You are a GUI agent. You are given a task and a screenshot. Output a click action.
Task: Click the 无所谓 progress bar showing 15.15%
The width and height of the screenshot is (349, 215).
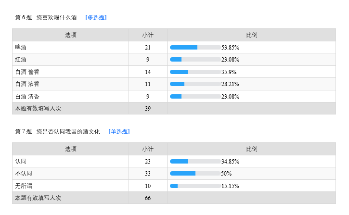(195, 186)
